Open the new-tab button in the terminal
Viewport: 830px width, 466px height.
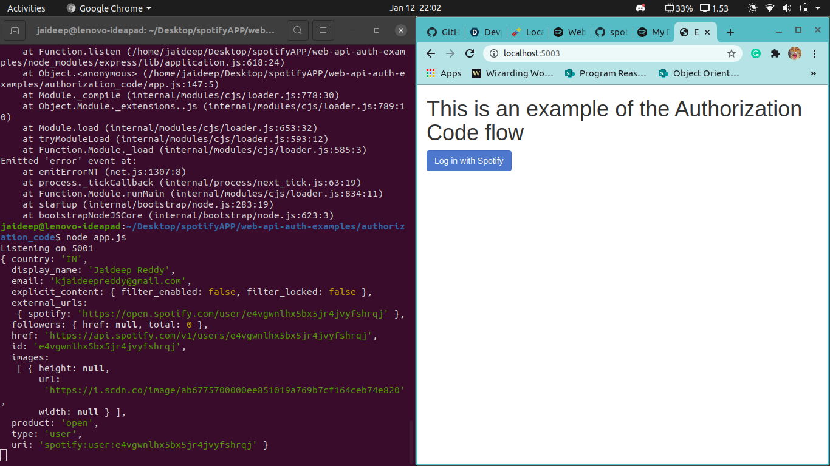click(15, 30)
